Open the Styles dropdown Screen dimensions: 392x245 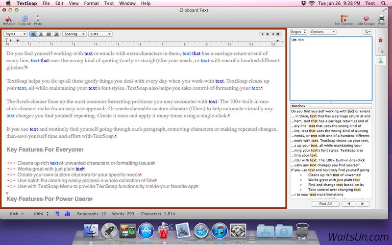tap(15, 34)
